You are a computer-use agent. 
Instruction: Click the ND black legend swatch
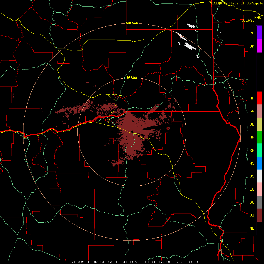(x=259, y=228)
